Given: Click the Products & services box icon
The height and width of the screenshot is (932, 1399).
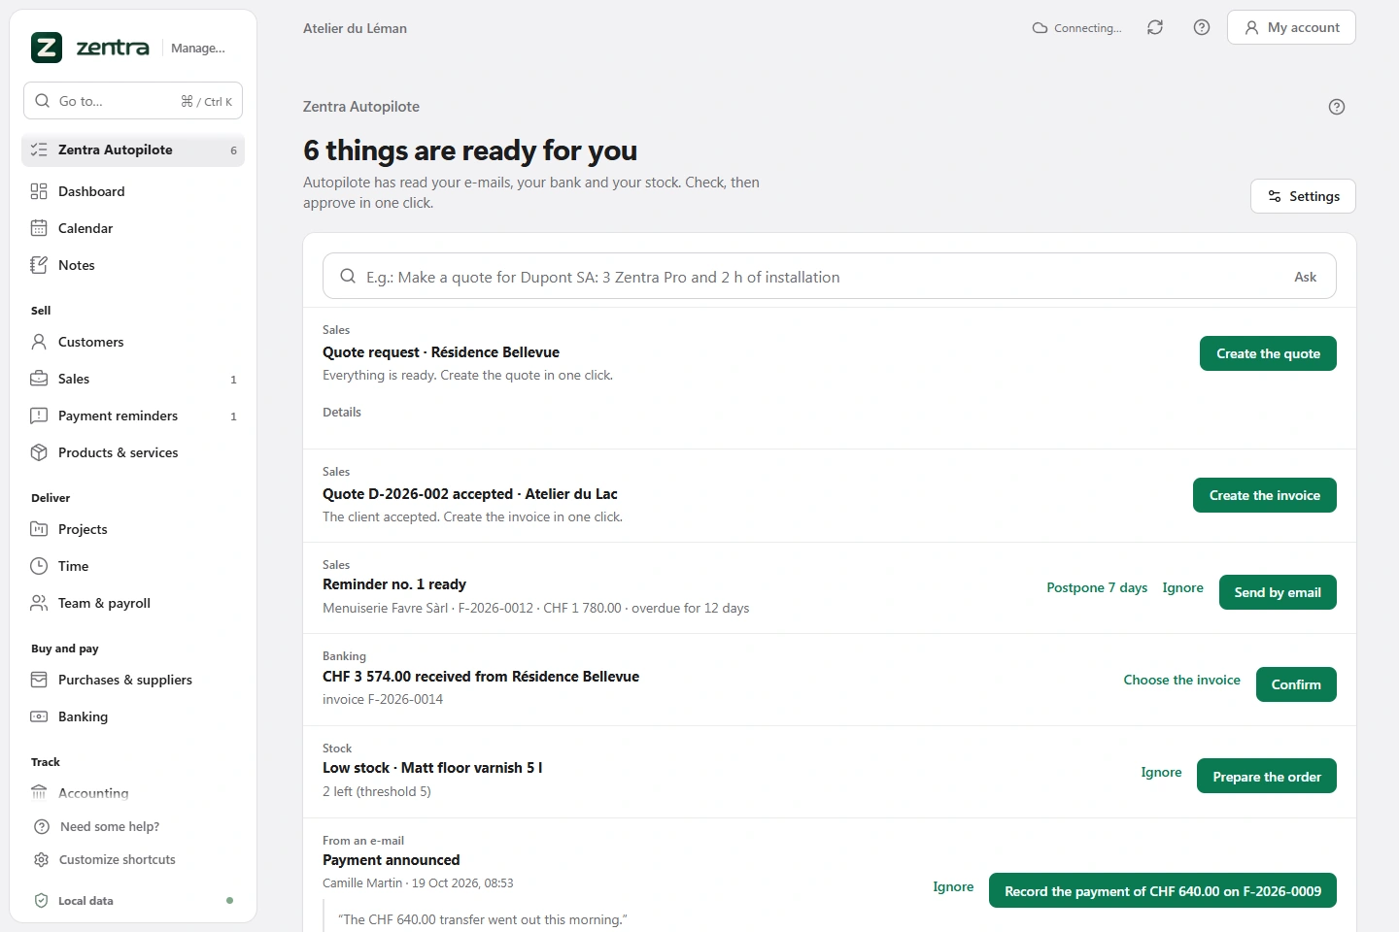Looking at the screenshot, I should (x=39, y=452).
